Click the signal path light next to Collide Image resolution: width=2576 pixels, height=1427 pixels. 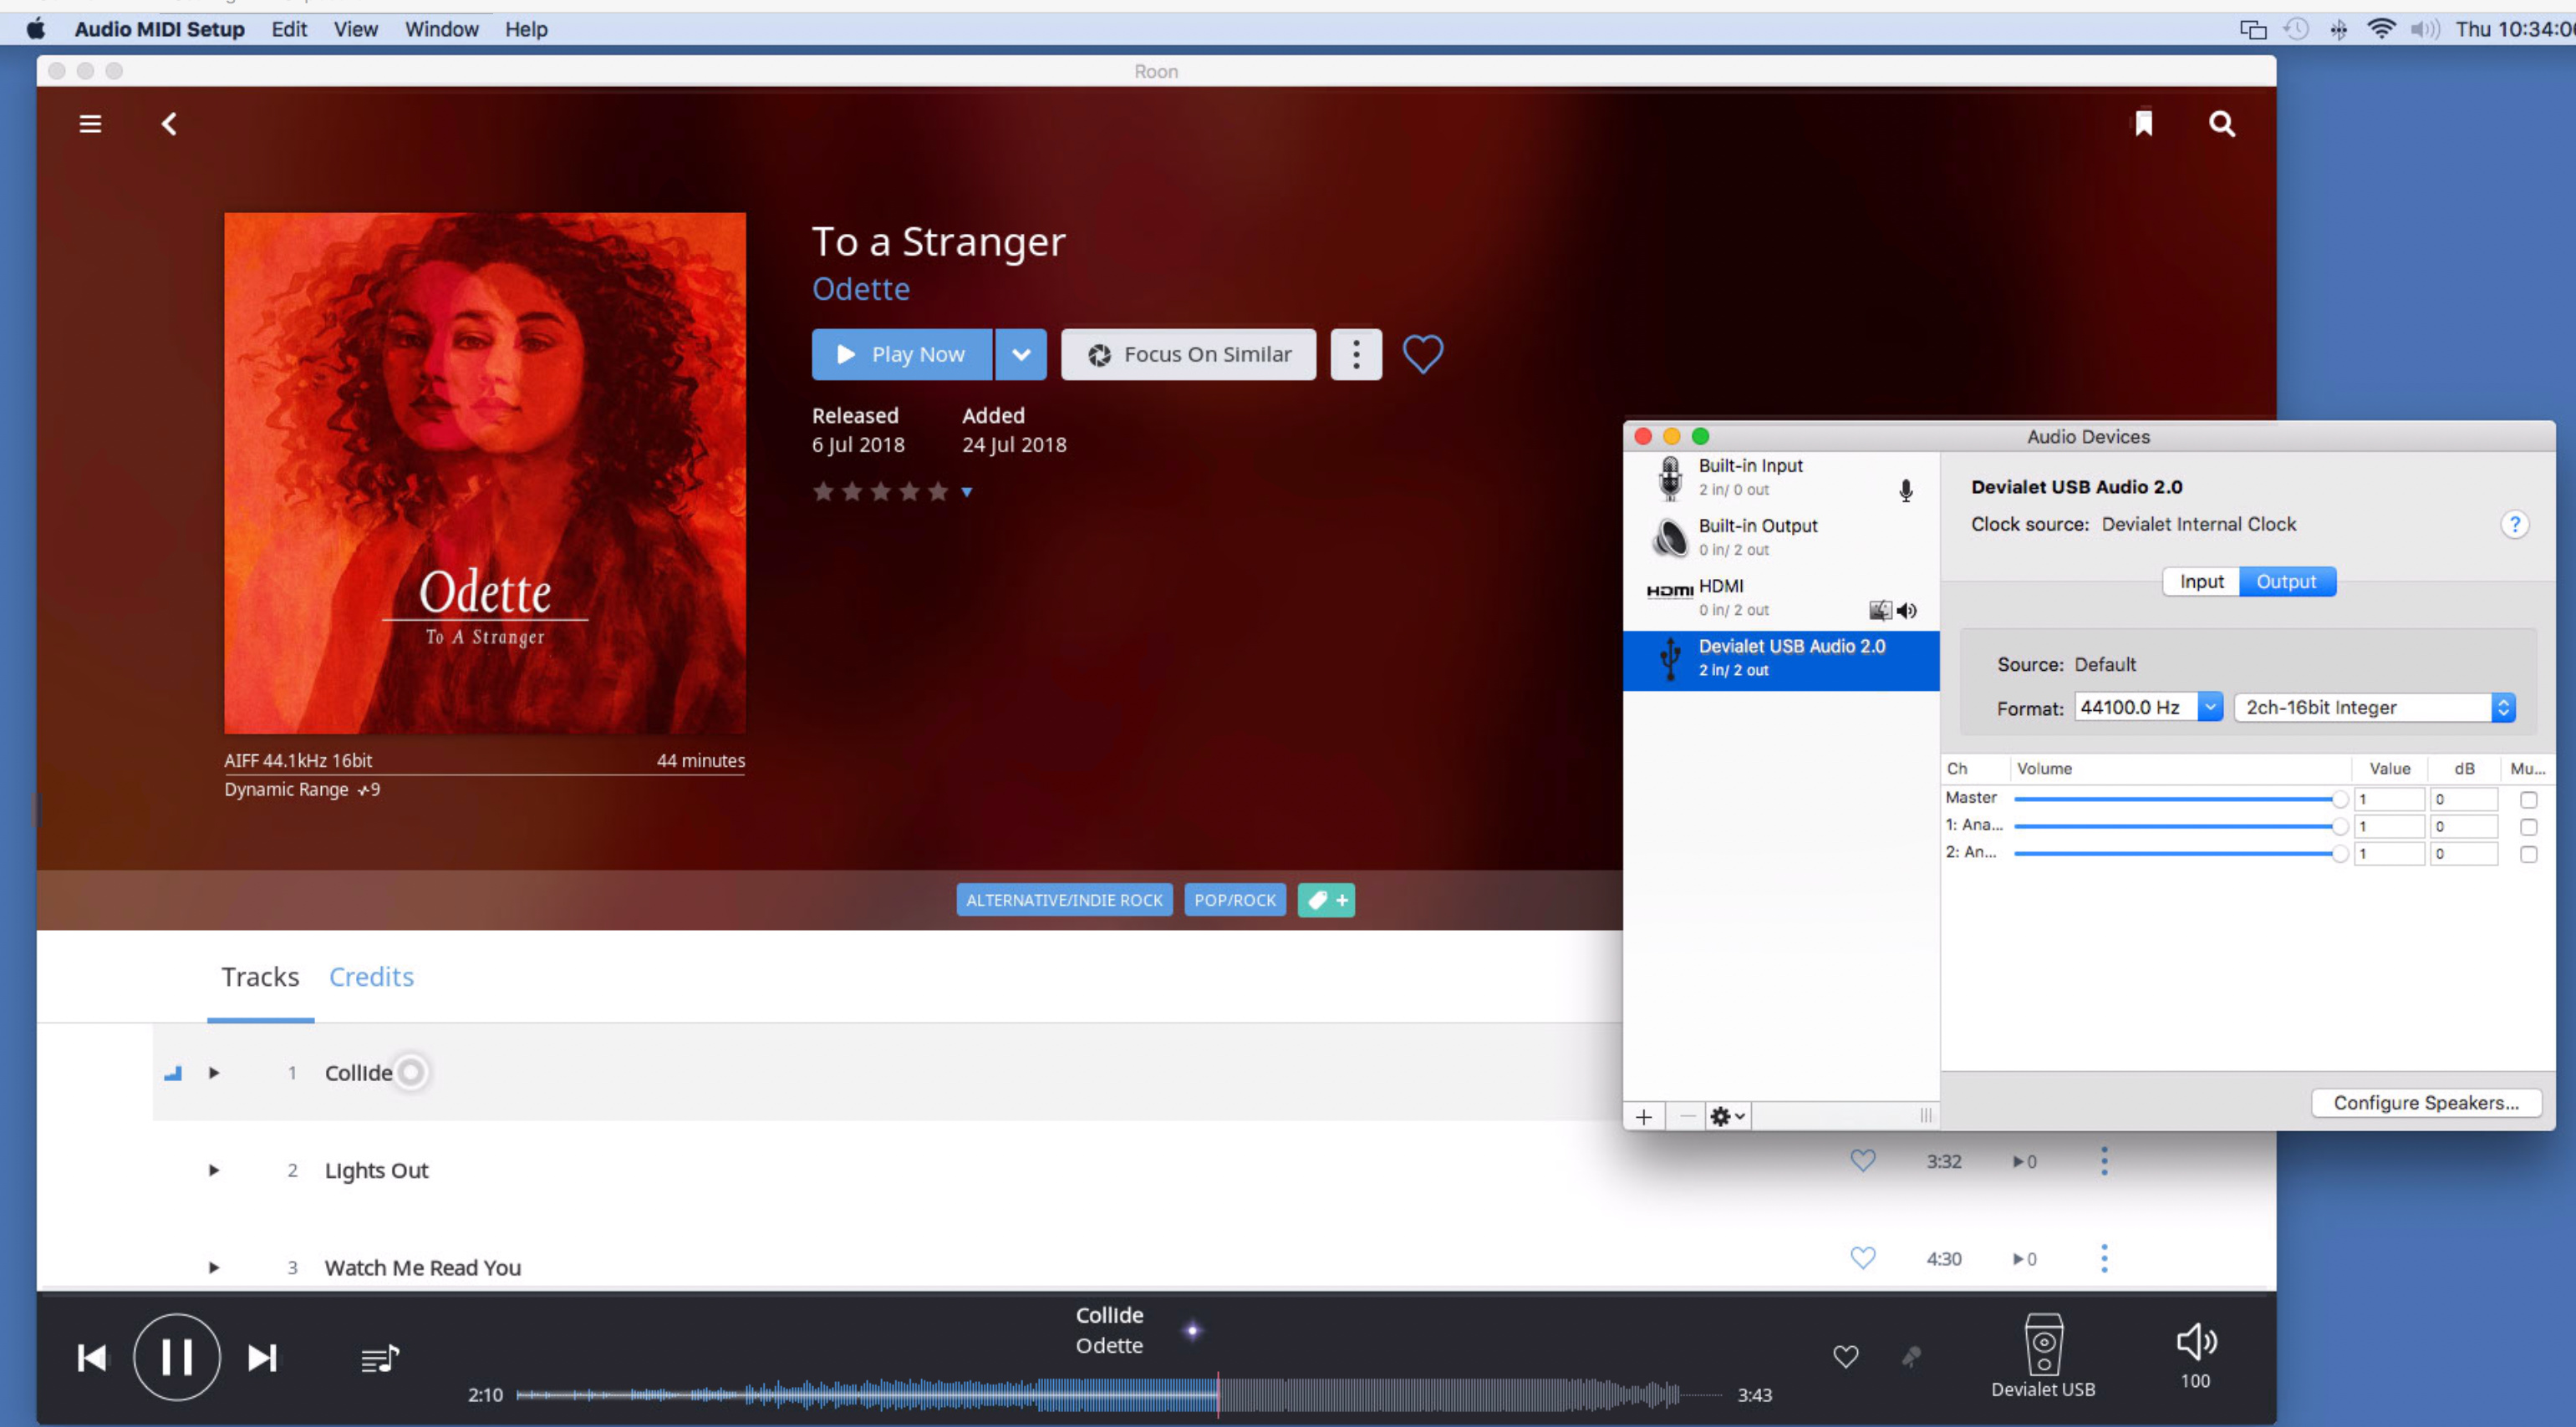[x=1192, y=1330]
